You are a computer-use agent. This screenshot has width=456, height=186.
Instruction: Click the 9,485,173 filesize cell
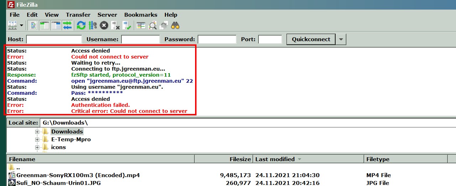click(235, 175)
